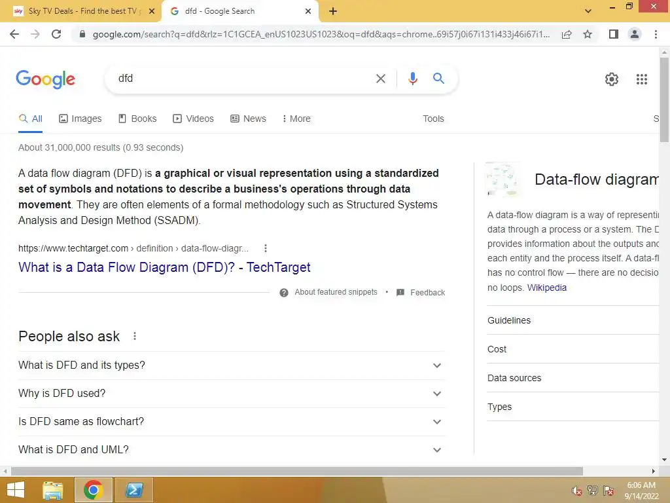Image resolution: width=670 pixels, height=503 pixels.
Task: Switch to Videos results
Action: (193, 119)
